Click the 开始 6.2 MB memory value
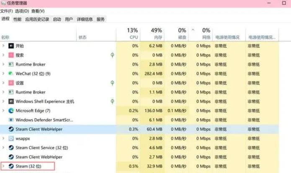The height and width of the screenshot is (173, 291). tap(155, 46)
